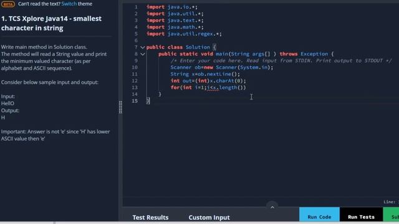Click the 'Output:' label in the problem description
This screenshot has height=224, width=399.
(10, 111)
